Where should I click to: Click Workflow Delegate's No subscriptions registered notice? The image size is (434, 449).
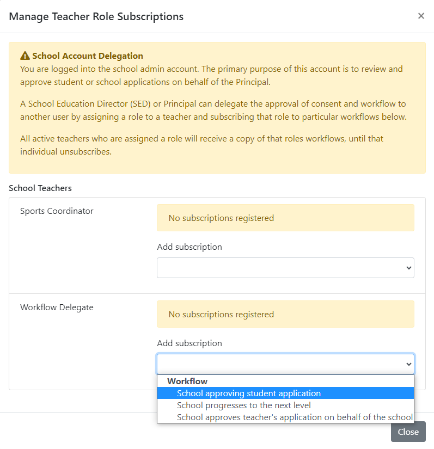tap(285, 314)
